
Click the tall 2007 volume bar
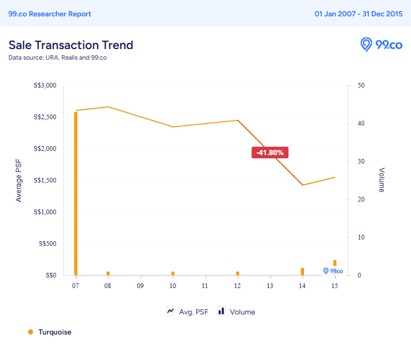76,195
